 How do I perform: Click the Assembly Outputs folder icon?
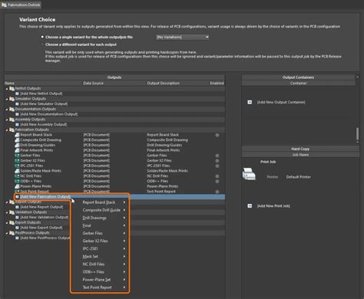(12, 120)
